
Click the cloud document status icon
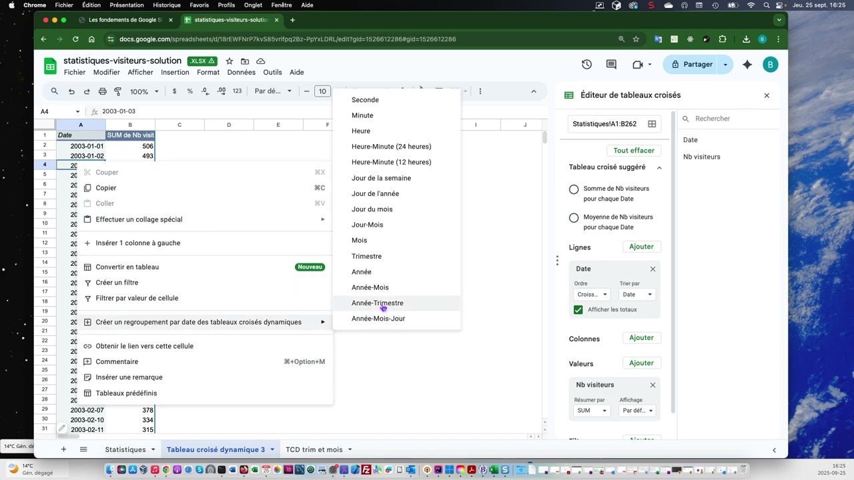[261, 61]
